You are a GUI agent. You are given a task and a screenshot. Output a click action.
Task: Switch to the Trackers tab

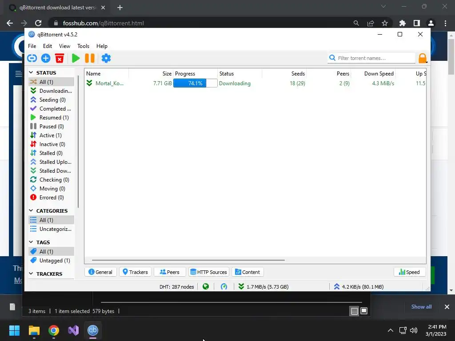[x=135, y=272]
